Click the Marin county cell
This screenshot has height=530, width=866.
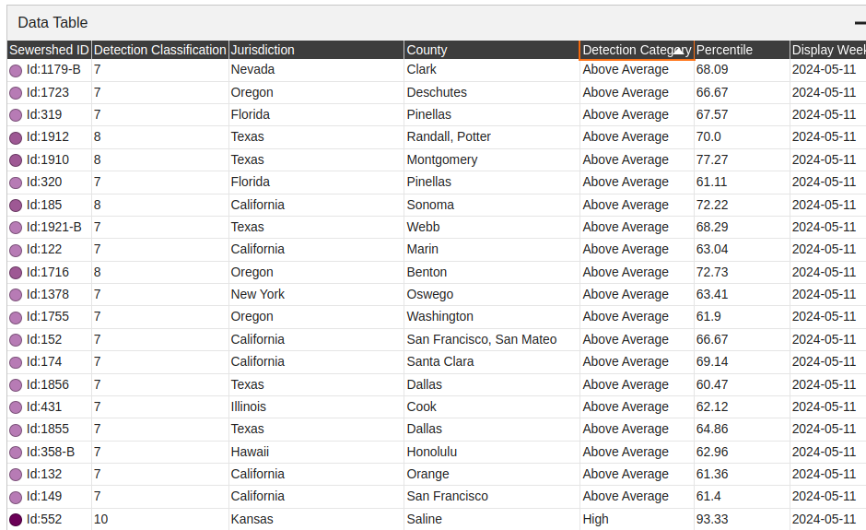click(x=492, y=250)
